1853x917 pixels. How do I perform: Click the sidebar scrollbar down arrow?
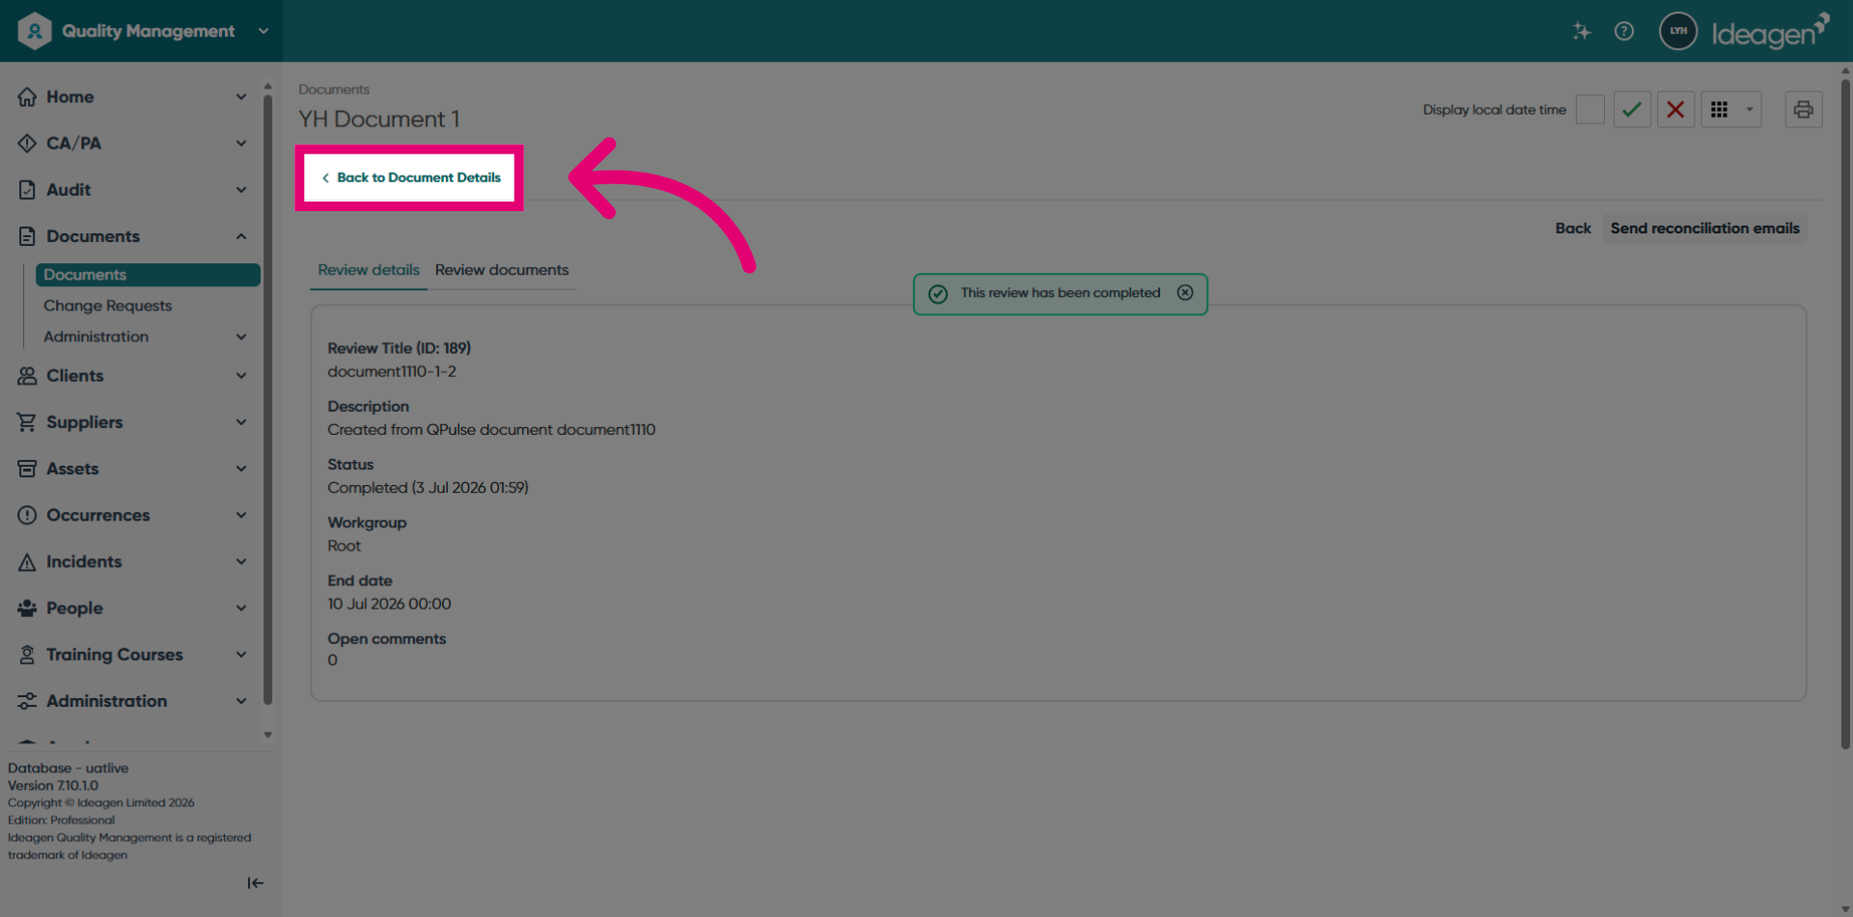[x=267, y=735]
